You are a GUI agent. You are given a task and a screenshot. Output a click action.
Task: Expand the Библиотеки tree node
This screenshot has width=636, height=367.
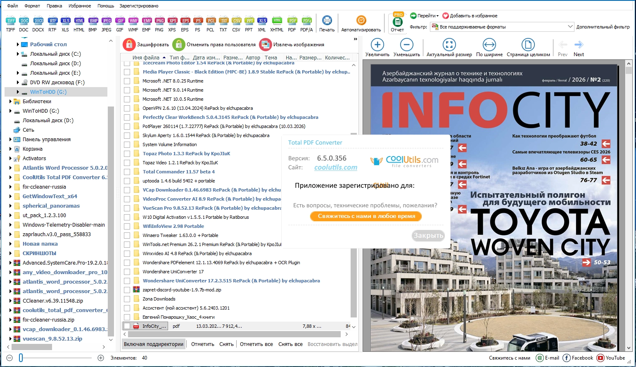[x=10, y=101]
